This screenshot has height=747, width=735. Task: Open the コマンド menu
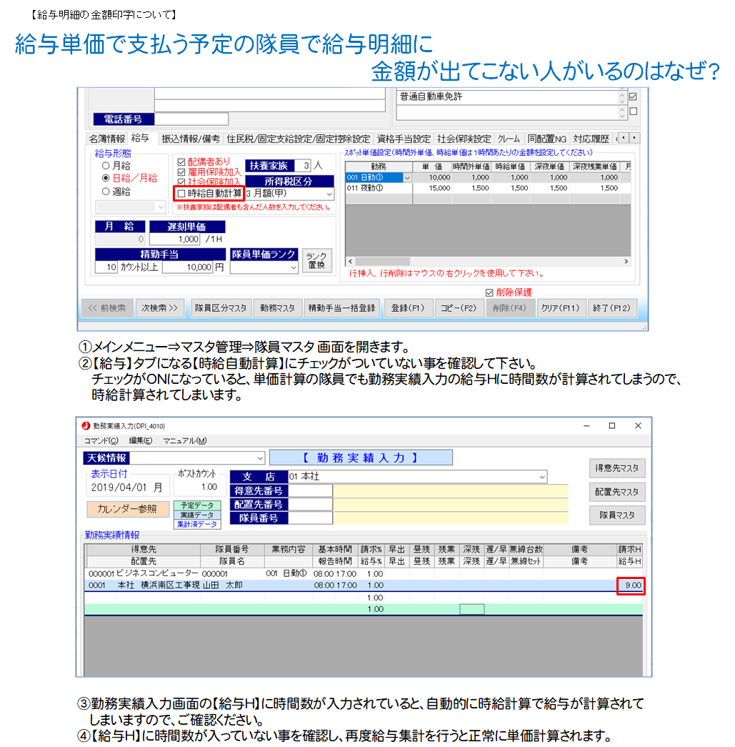(x=101, y=440)
